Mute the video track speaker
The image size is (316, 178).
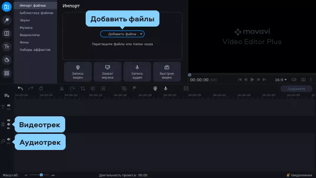(9, 124)
